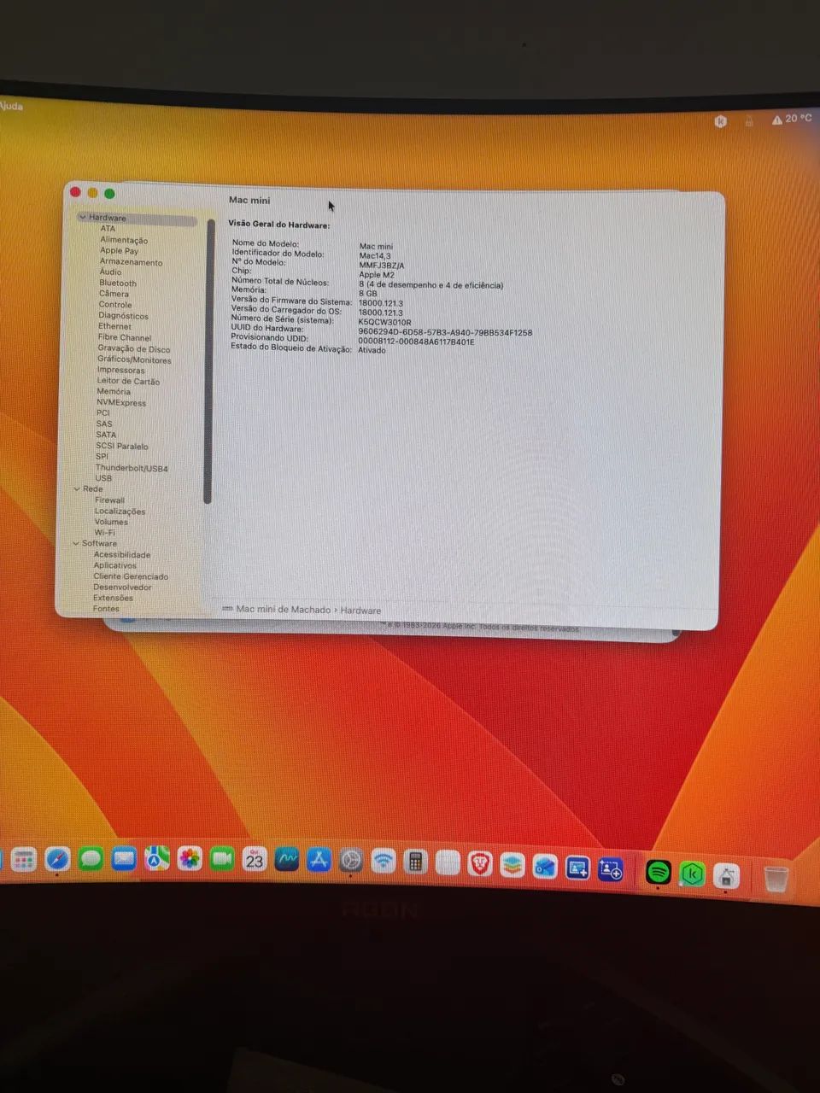Collapse the Hardware section in the sidebar
The width and height of the screenshot is (820, 1093).
click(x=83, y=218)
